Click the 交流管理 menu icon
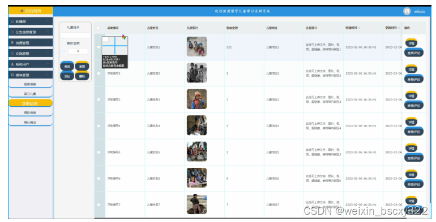Viewport: 436px width, 222px height. (12, 54)
